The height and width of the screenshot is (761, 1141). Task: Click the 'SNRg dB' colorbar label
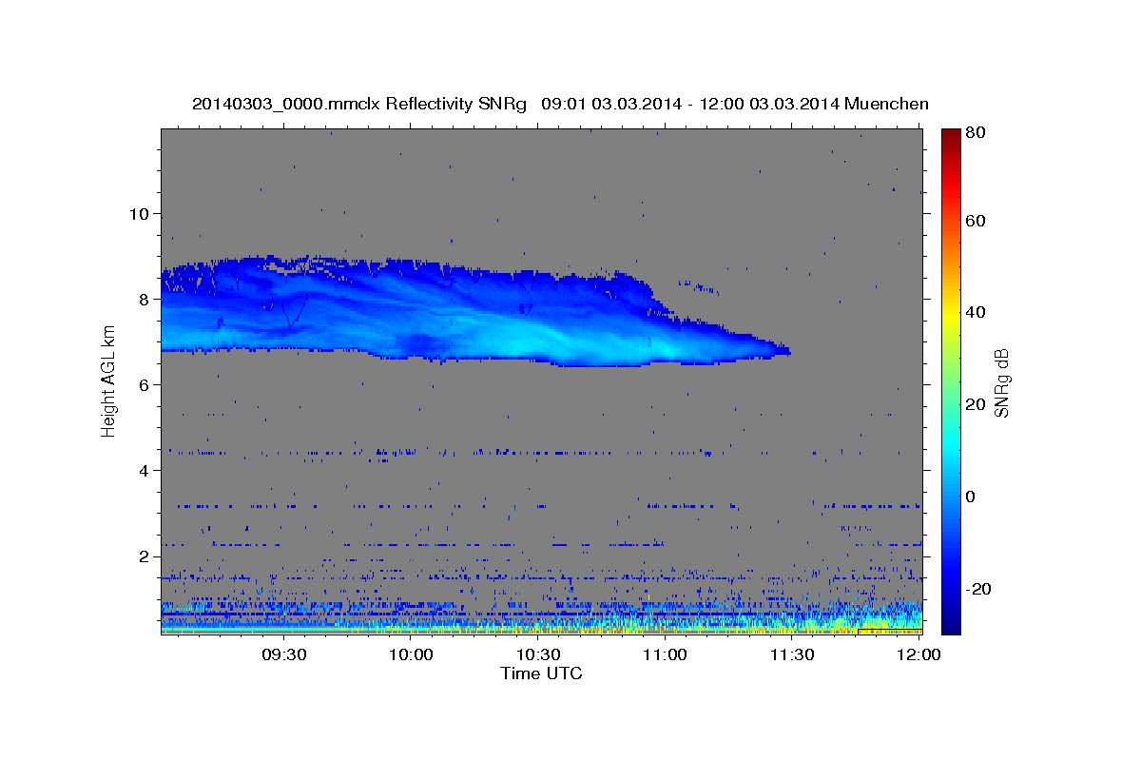pyautogui.click(x=1000, y=382)
